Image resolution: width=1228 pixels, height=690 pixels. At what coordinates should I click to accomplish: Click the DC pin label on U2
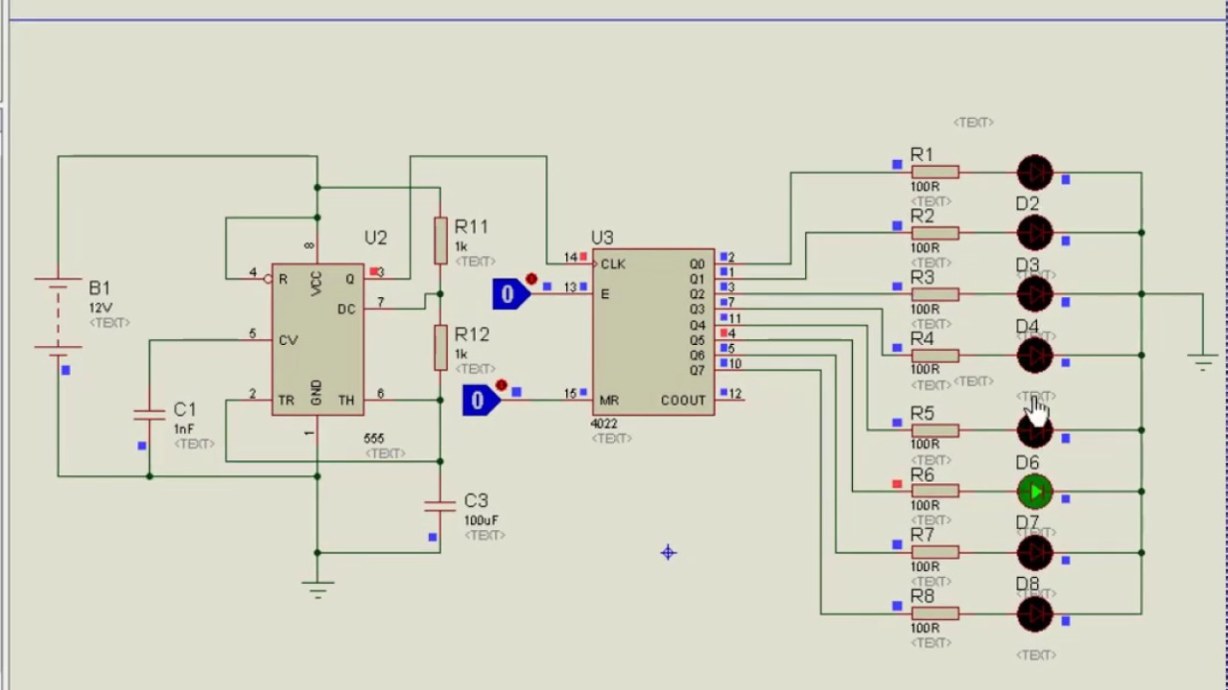[346, 310]
